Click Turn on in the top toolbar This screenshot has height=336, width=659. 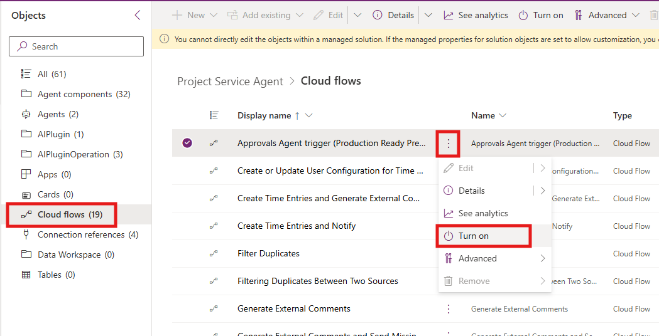coord(541,16)
